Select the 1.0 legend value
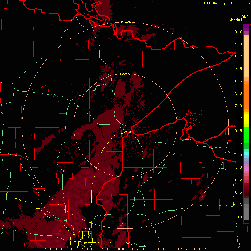Screen dimensions: 251x251 [x=238, y=168]
